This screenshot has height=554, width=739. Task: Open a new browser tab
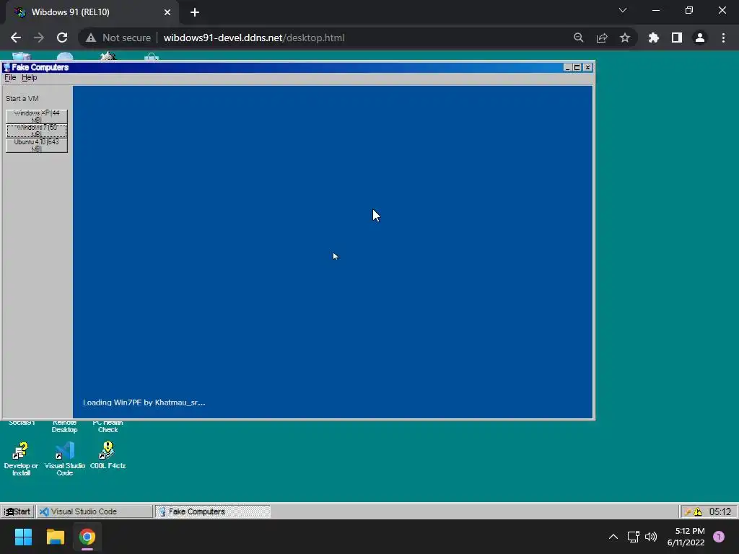point(195,12)
